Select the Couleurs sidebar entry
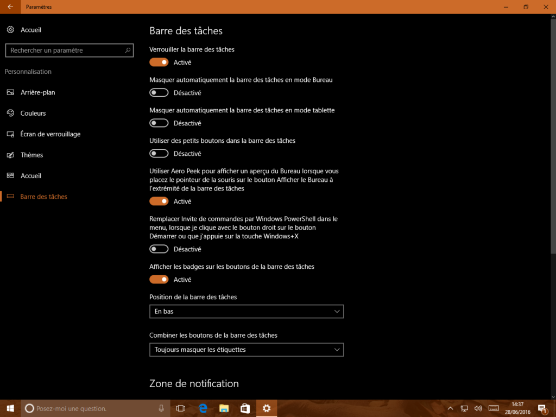Image resolution: width=556 pixels, height=417 pixels. click(34, 113)
